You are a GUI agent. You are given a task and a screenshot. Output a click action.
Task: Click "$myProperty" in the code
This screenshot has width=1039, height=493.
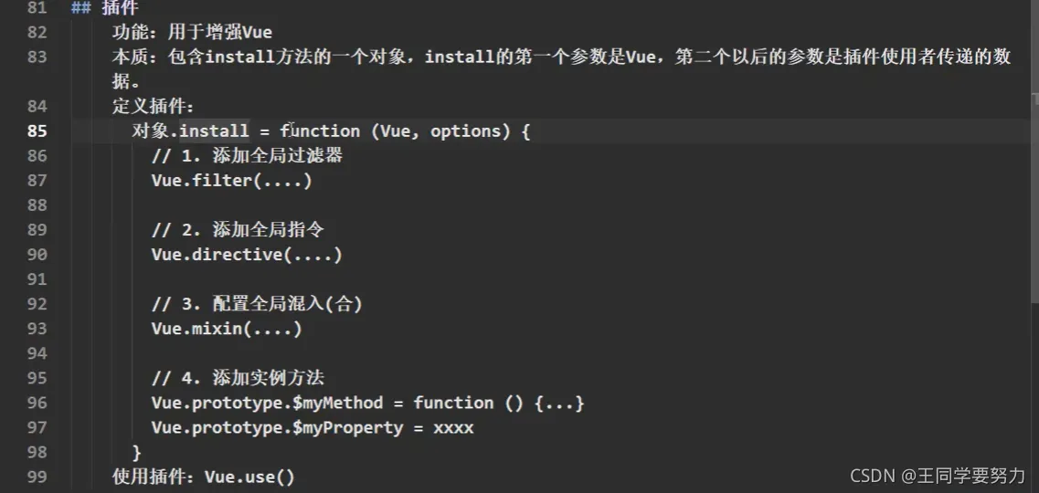[x=347, y=427]
